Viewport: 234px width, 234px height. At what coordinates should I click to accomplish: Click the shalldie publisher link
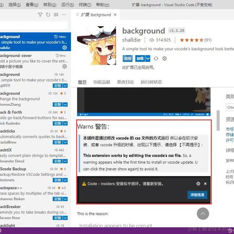click(x=131, y=40)
